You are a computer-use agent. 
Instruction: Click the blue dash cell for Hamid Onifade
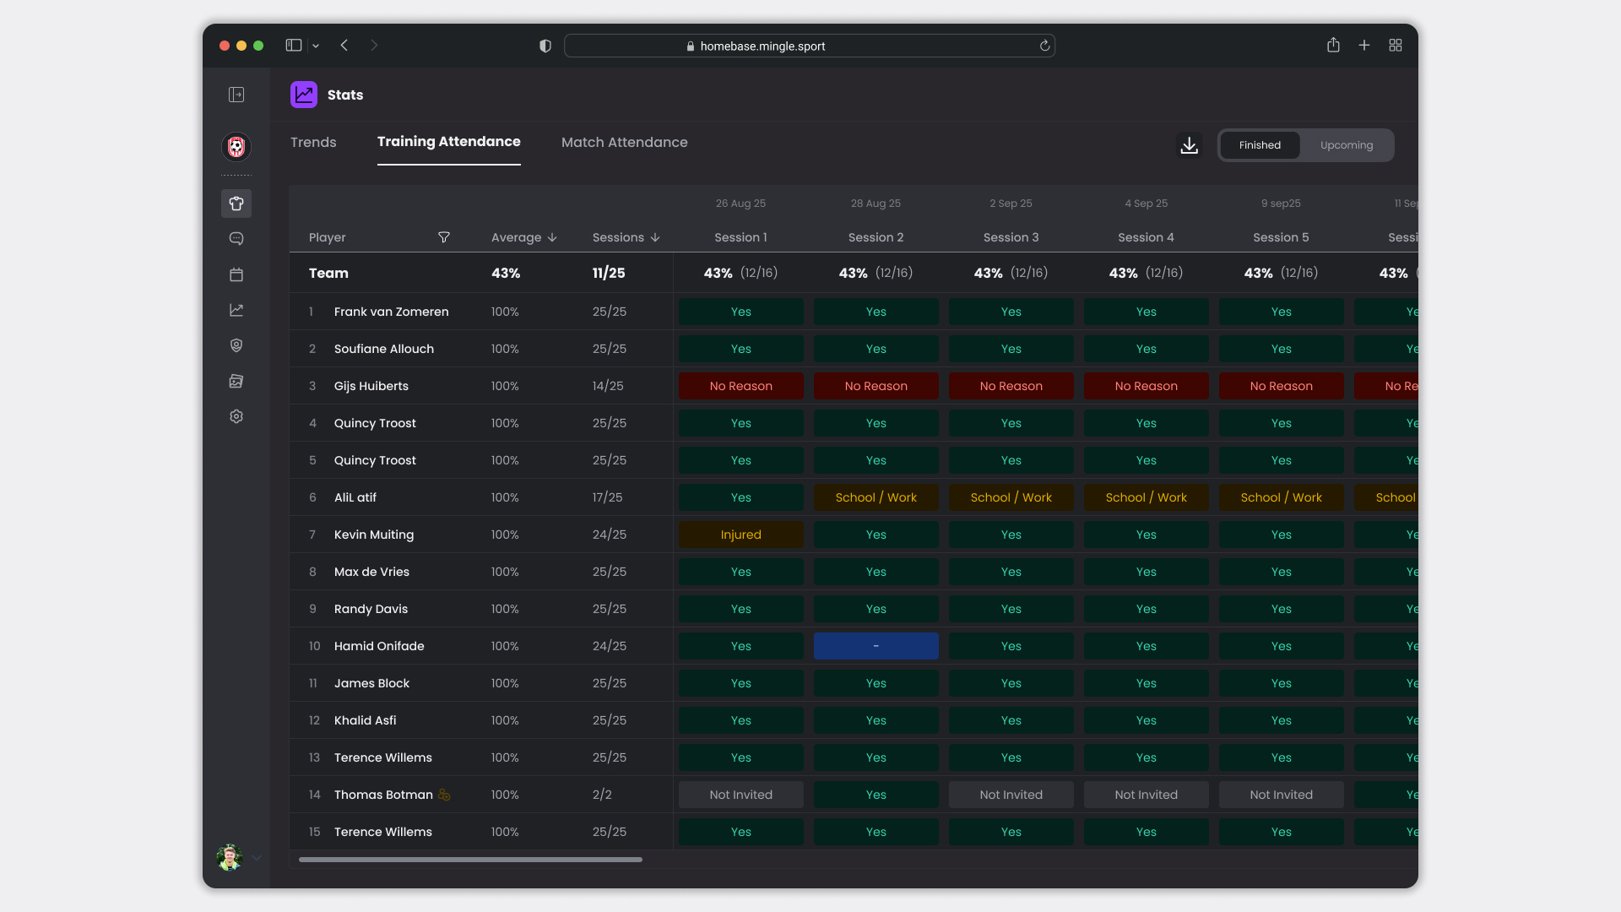click(x=876, y=646)
